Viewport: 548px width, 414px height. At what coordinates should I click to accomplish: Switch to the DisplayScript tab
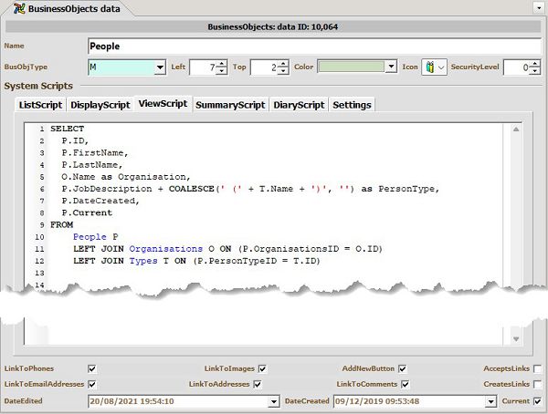(x=100, y=105)
